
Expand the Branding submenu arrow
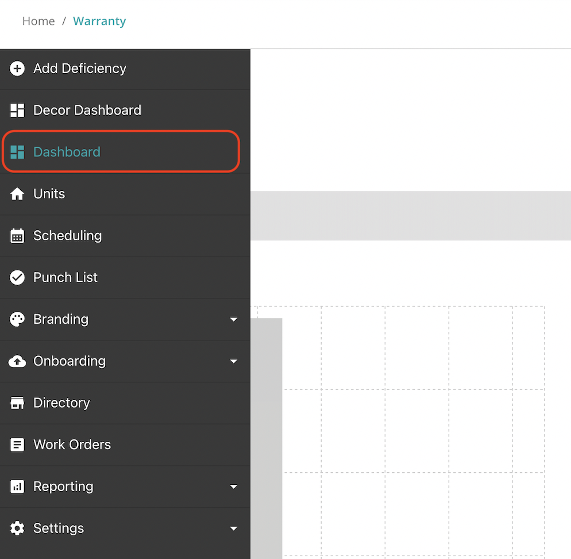click(x=234, y=319)
